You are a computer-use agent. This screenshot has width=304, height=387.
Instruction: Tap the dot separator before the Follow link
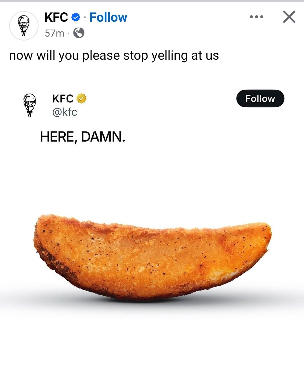pos(85,18)
